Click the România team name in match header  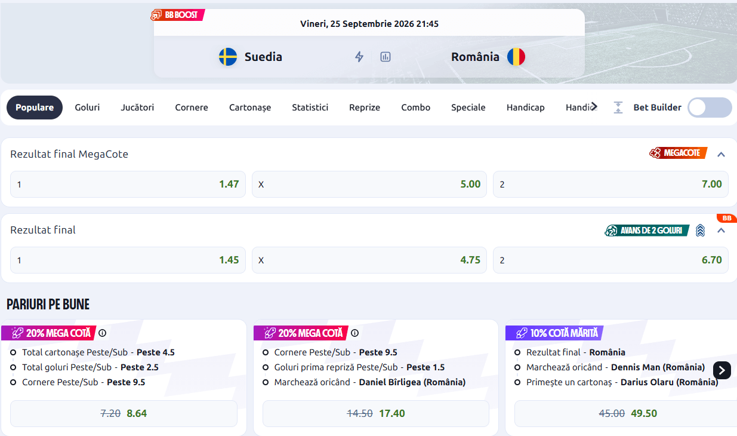pos(475,57)
